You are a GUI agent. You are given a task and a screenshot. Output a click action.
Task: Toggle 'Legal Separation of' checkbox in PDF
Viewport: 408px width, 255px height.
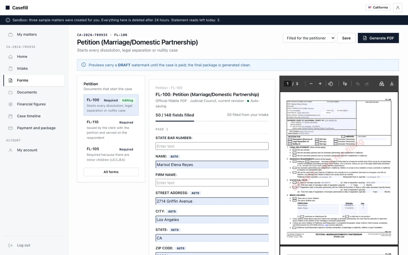tap(290, 141)
